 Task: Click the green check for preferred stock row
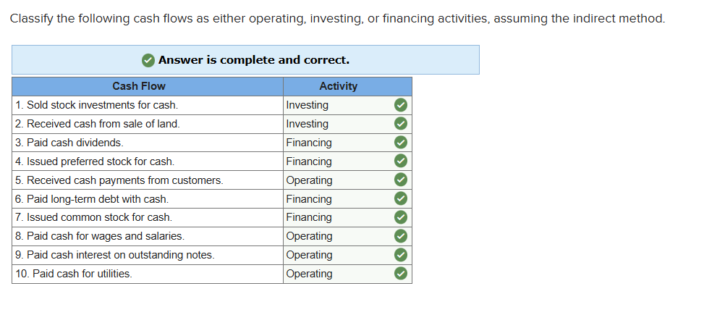coord(401,161)
